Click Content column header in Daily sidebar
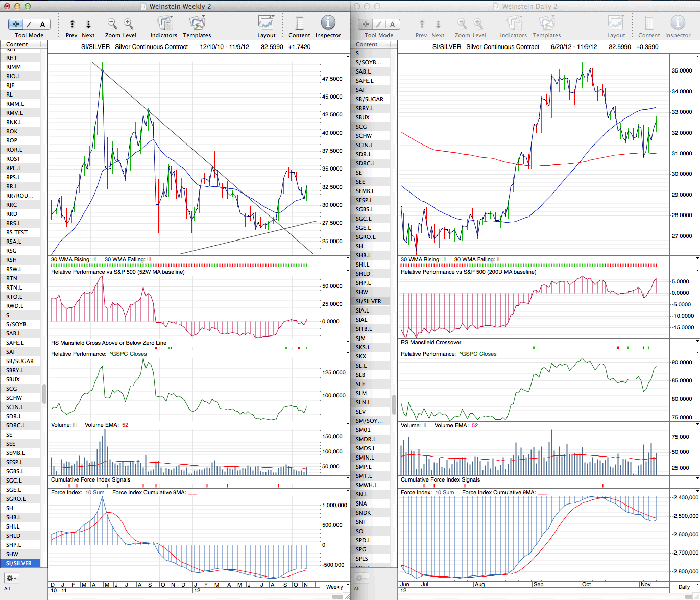The width and height of the screenshot is (700, 600). 370,44
